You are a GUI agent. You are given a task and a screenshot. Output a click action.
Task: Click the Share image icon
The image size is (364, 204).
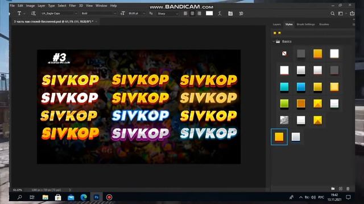click(x=352, y=13)
